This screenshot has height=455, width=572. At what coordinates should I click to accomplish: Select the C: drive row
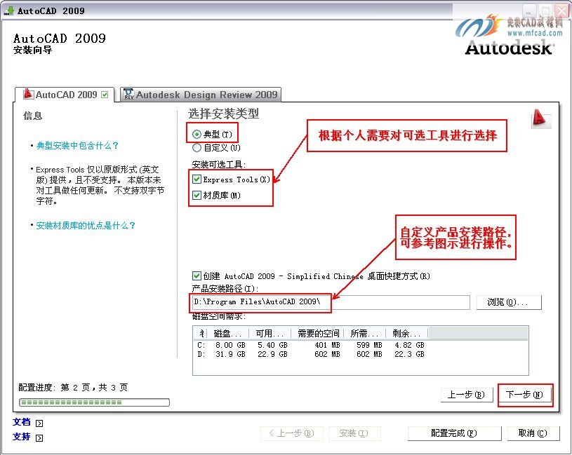coord(310,345)
